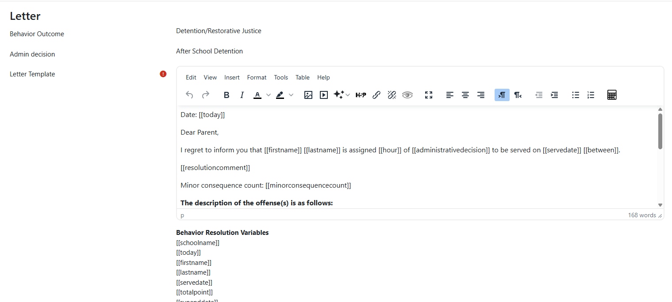Open the H5P content icon
Viewport: 672px width, 302px height.
tap(361, 95)
